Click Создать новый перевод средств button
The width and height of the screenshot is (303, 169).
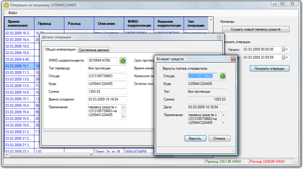click(255, 29)
